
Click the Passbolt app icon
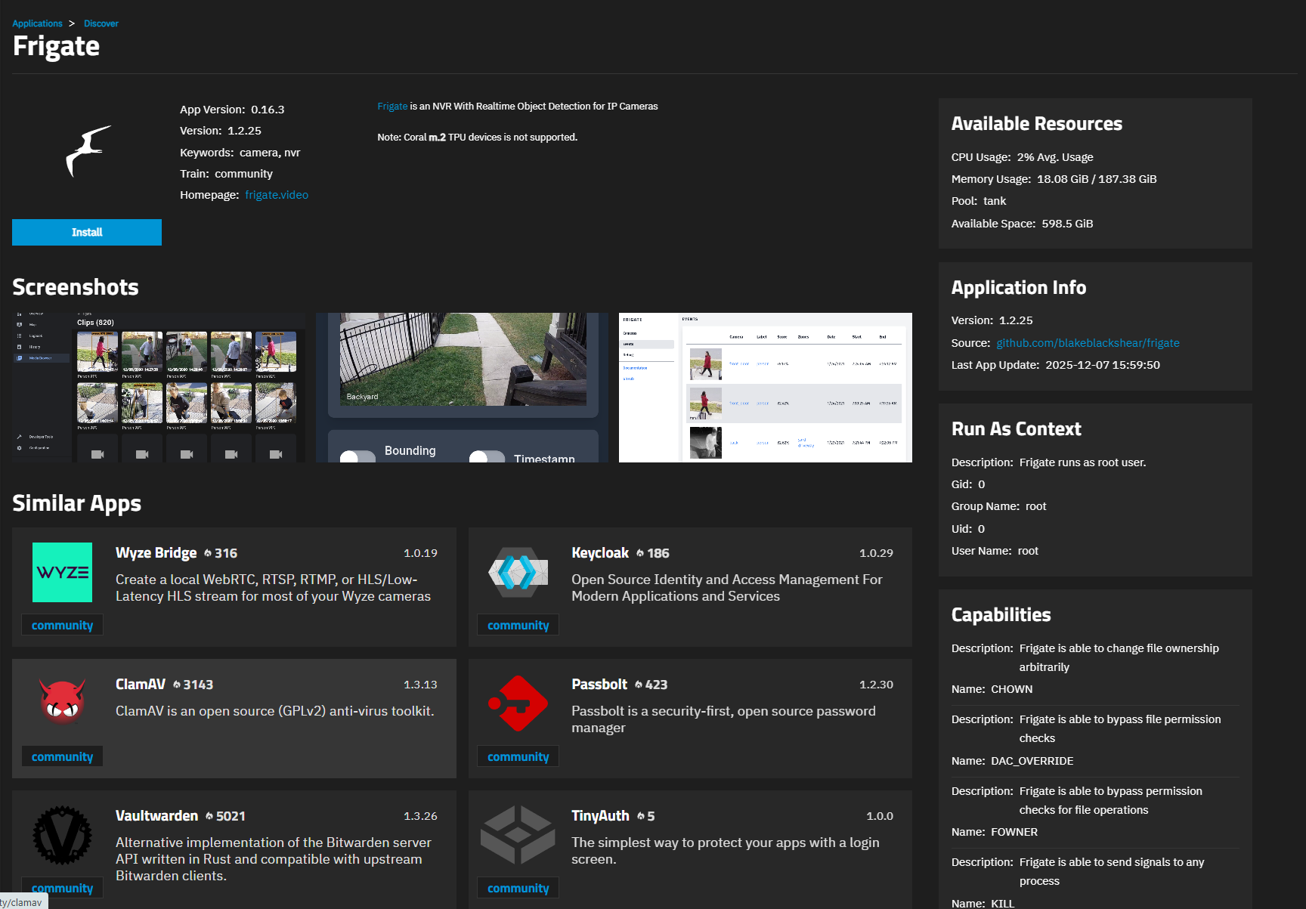coord(518,703)
